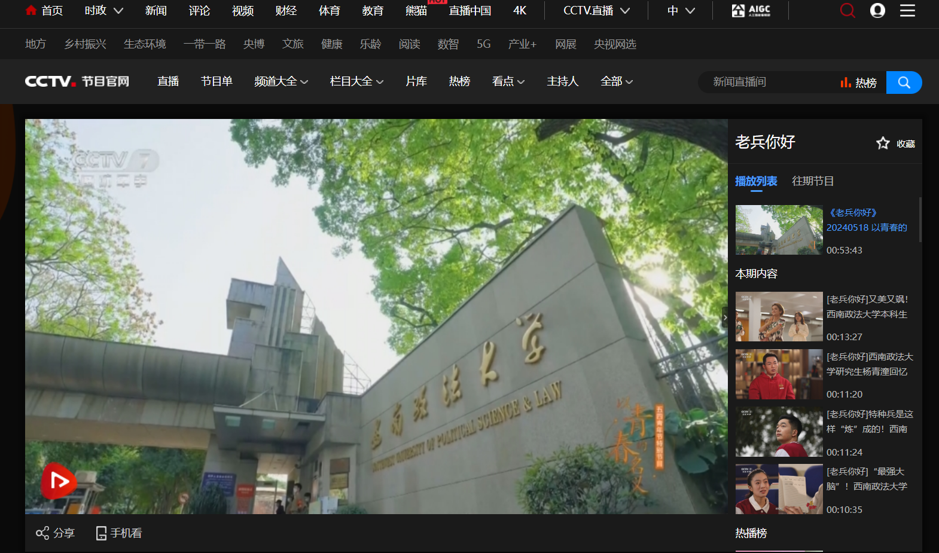The image size is (939, 553).
Task: Click the 新闻直播间 search input field
Action: point(769,83)
